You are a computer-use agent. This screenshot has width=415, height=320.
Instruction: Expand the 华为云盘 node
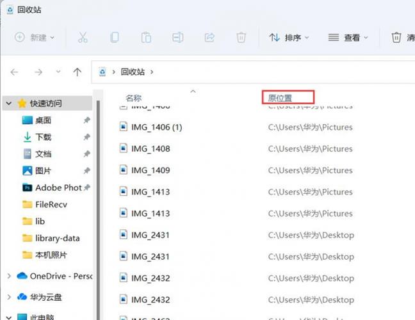(x=9, y=297)
